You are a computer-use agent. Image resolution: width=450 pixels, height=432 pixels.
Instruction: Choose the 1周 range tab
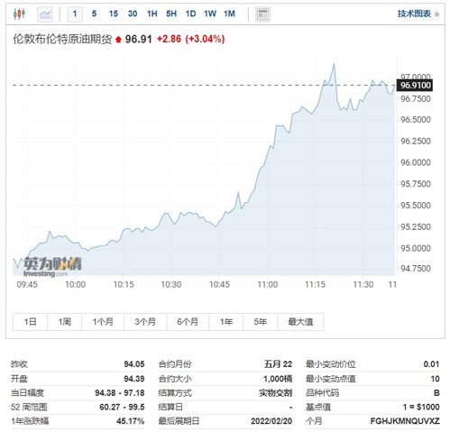pos(64,322)
